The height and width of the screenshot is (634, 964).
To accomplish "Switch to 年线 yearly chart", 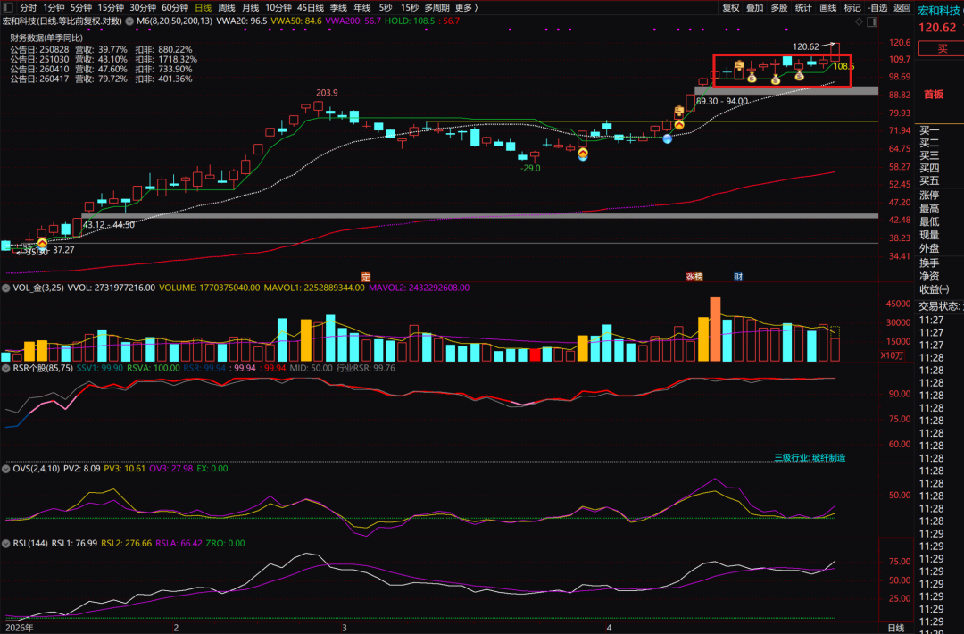I will tap(362, 7).
